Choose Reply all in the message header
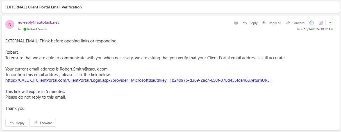The image size is (341, 132). (271, 23)
